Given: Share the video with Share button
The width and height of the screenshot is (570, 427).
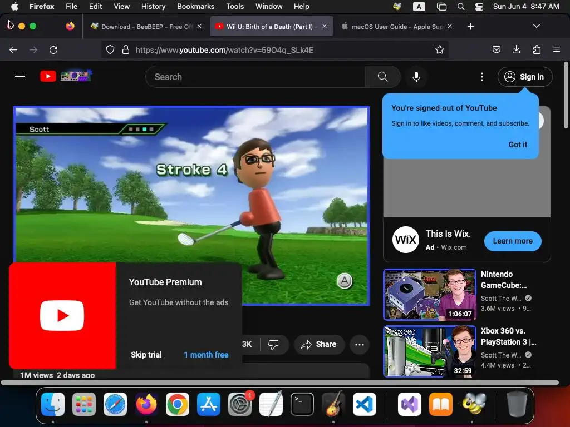Looking at the screenshot, I should tap(319, 344).
